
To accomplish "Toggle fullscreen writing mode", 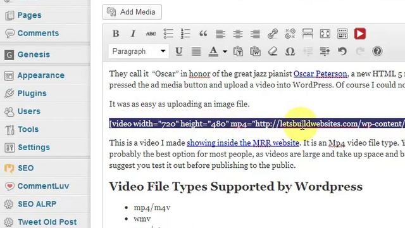I will [x=325, y=34].
